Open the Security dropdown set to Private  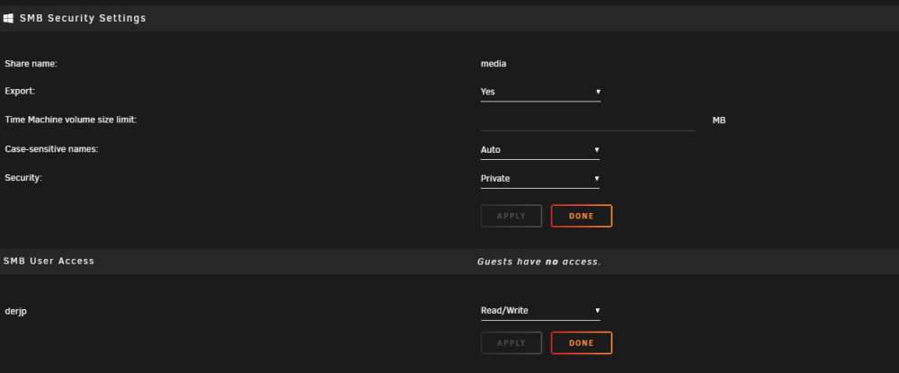coord(540,179)
